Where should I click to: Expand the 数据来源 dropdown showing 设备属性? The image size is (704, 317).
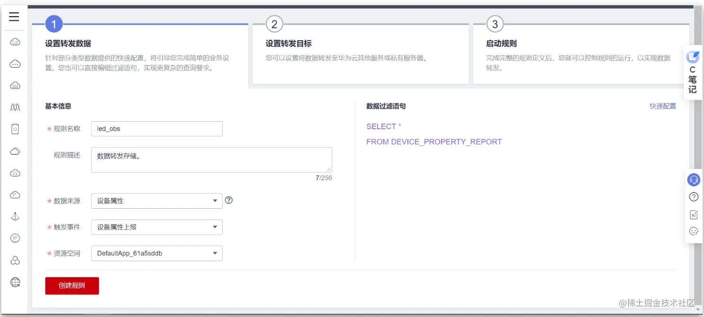[x=157, y=201]
